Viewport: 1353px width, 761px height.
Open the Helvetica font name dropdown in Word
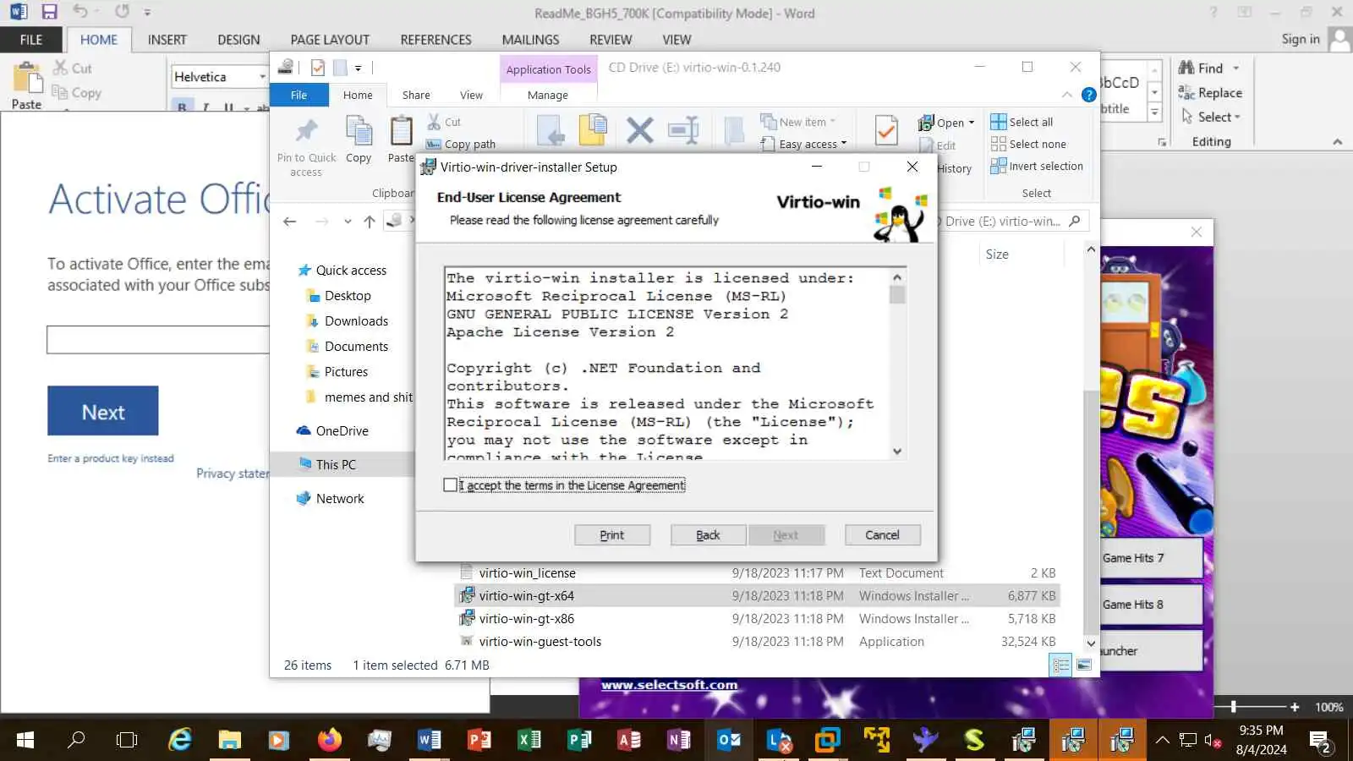click(x=262, y=77)
